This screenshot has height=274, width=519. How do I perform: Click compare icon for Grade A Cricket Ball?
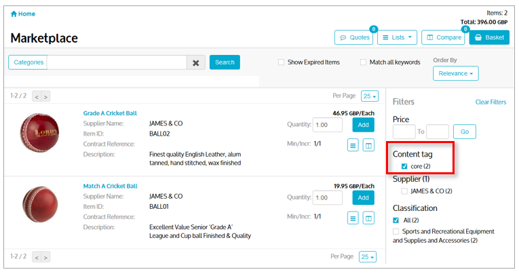(x=368, y=144)
